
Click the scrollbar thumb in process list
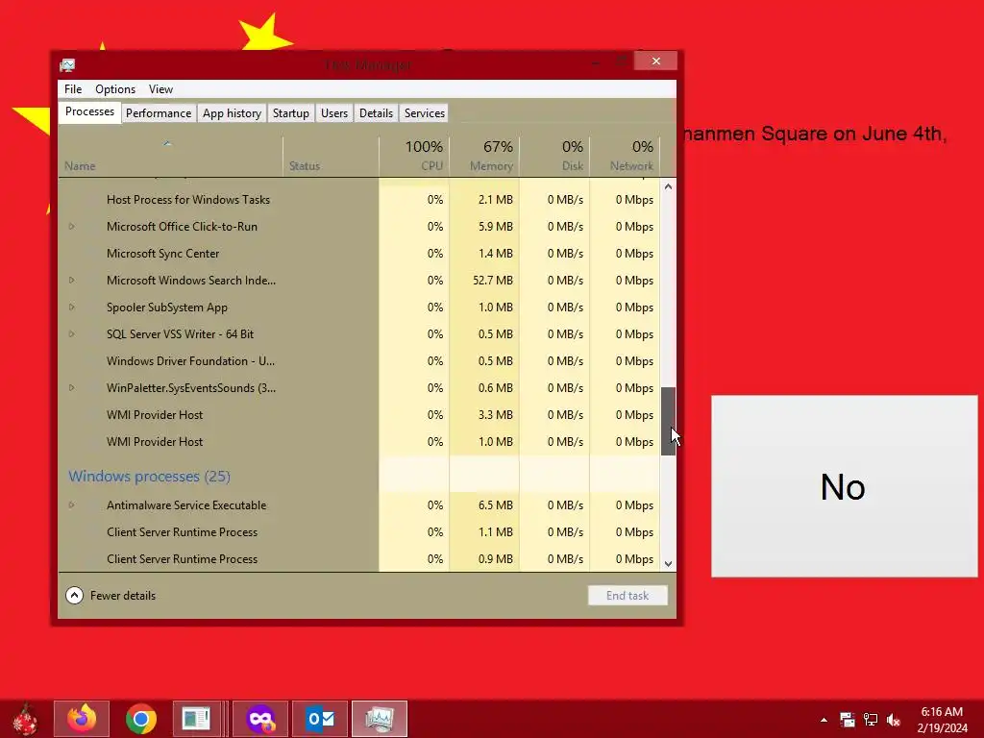668,421
